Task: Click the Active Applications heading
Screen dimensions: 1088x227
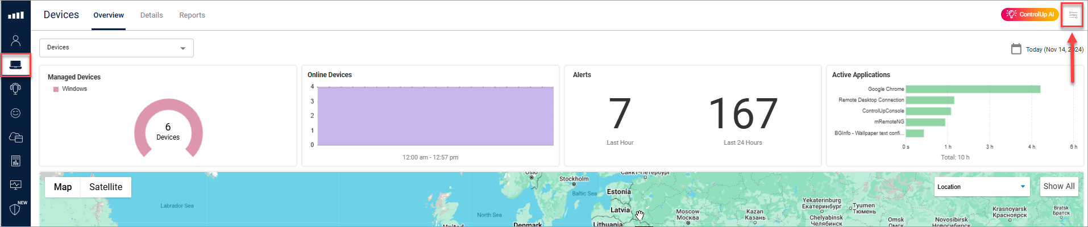Action: [861, 75]
